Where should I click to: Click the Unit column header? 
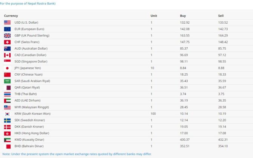(x=154, y=16)
